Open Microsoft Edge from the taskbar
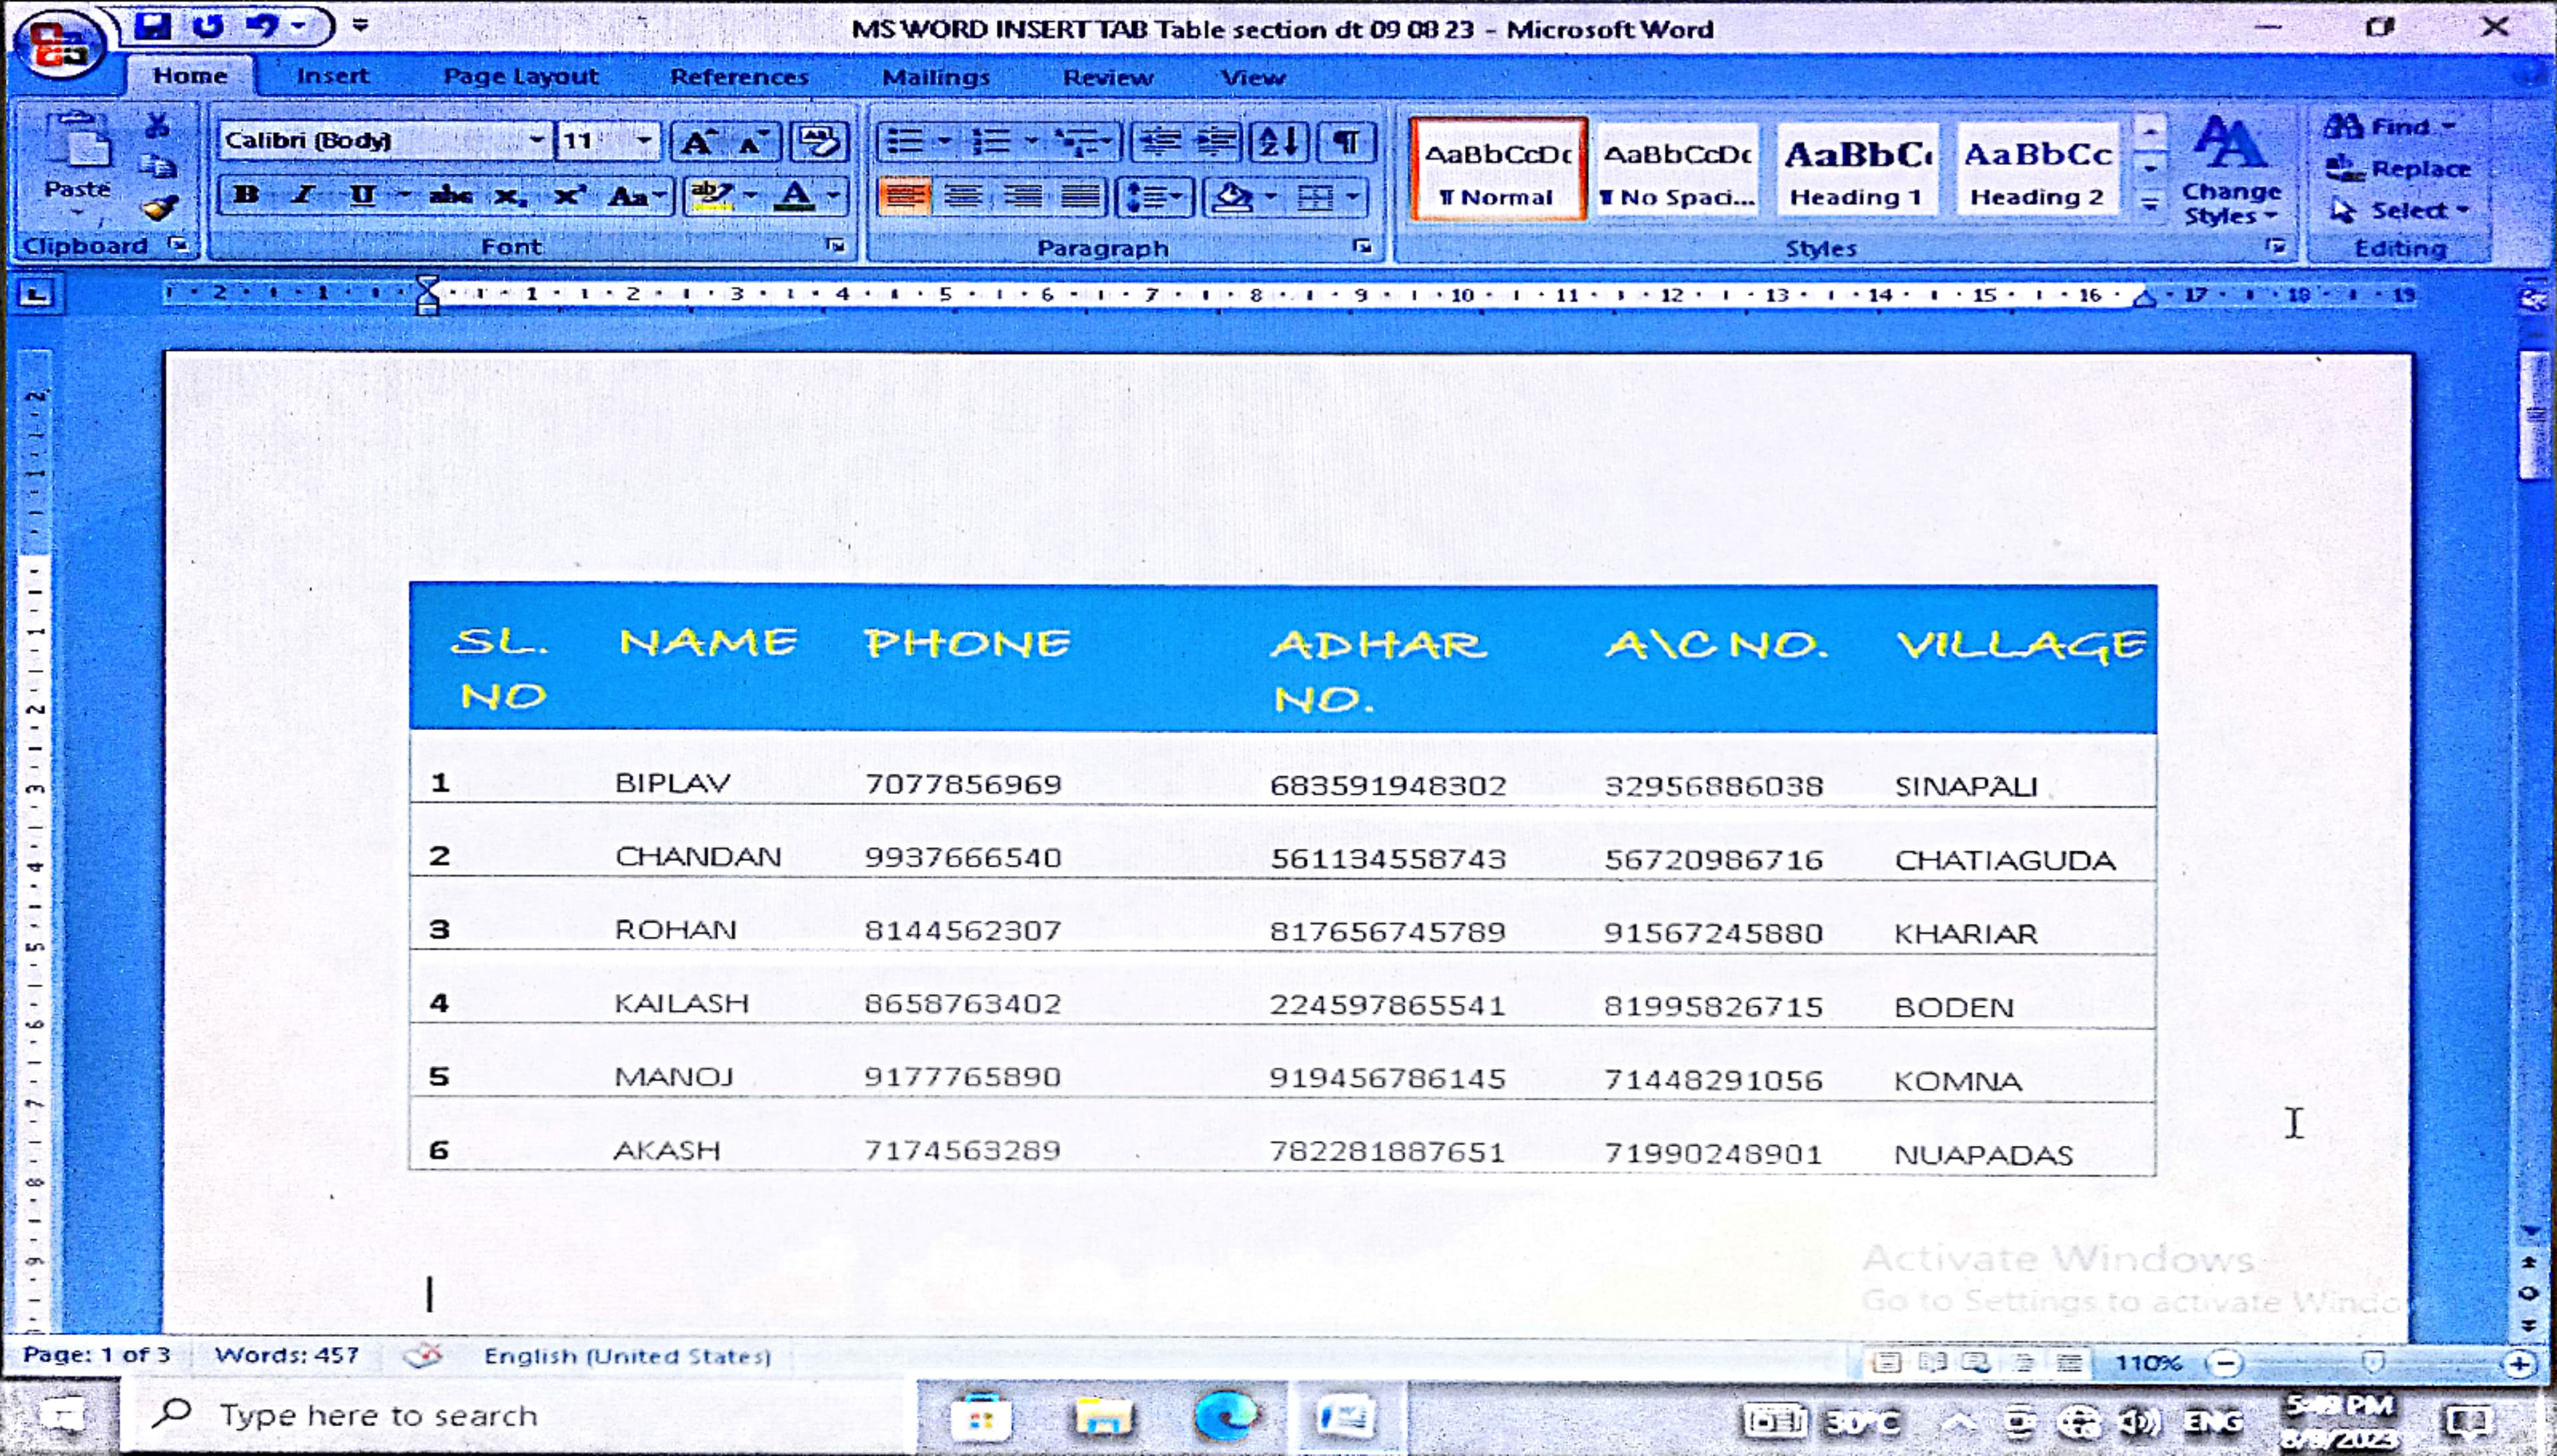Image resolution: width=2557 pixels, height=1456 pixels. click(1225, 1417)
